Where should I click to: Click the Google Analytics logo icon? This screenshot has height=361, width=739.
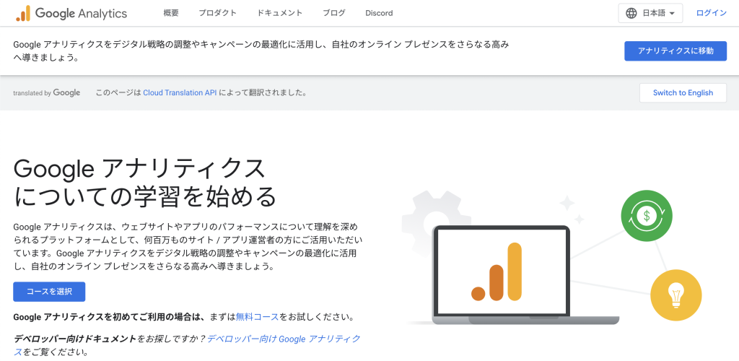tap(22, 13)
